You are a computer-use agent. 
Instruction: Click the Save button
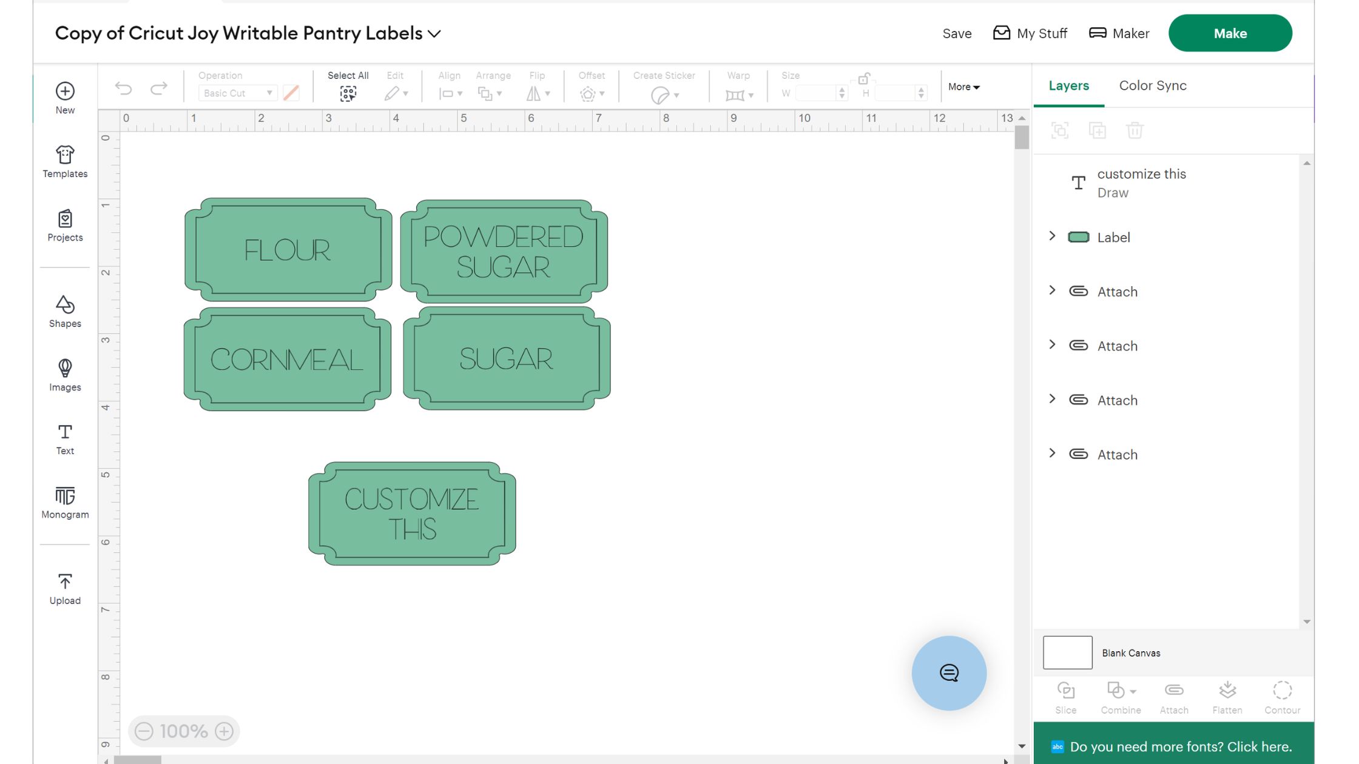(957, 34)
